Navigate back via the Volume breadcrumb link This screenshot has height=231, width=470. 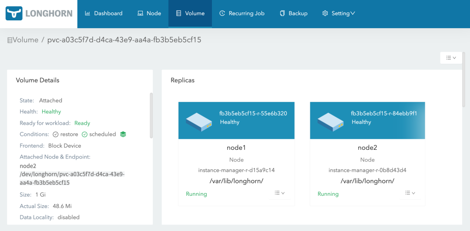point(26,40)
